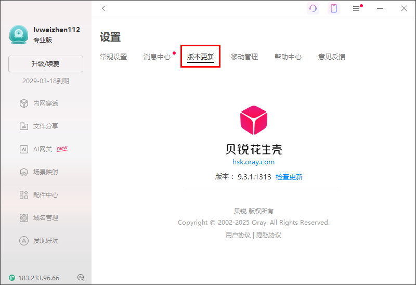Close the application window
416x285 pixels.
coord(404,8)
